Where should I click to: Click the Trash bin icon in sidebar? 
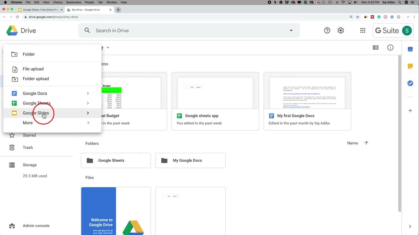pyautogui.click(x=12, y=148)
